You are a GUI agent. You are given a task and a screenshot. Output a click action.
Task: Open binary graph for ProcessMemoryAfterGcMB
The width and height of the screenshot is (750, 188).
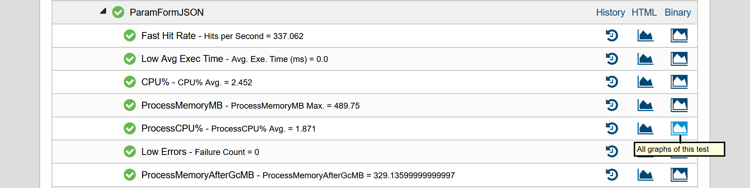[679, 175]
